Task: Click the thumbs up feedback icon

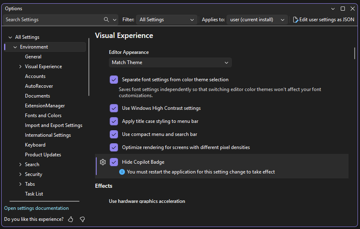Action: click(x=71, y=219)
